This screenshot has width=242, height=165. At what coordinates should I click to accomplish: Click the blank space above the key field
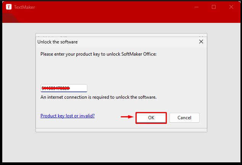tap(121, 71)
